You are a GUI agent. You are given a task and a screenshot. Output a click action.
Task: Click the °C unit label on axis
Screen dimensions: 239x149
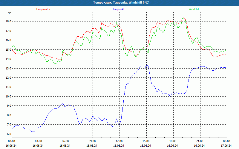[10, 13]
